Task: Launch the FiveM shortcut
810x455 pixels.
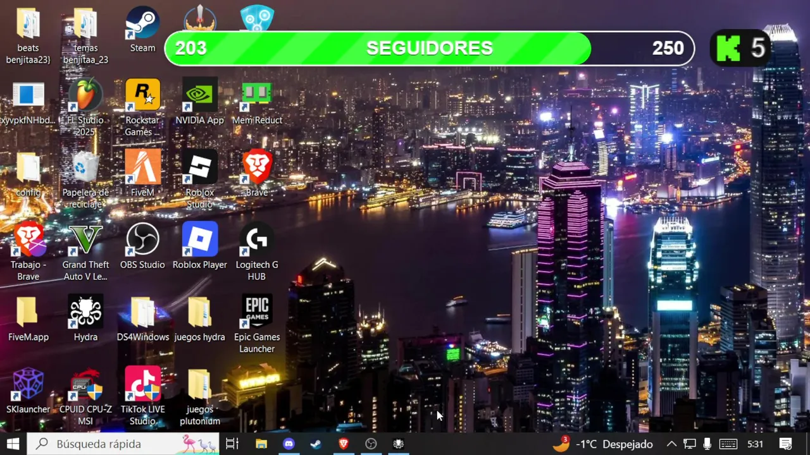Action: tap(142, 174)
